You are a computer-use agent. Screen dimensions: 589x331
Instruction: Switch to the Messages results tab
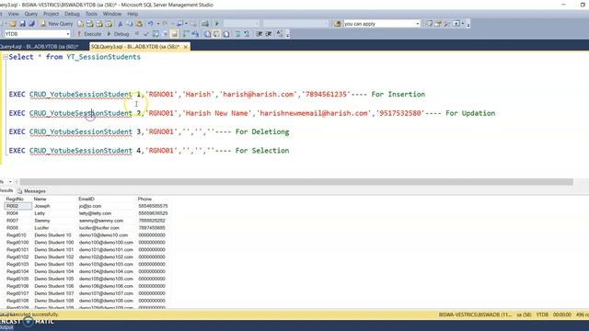31,191
